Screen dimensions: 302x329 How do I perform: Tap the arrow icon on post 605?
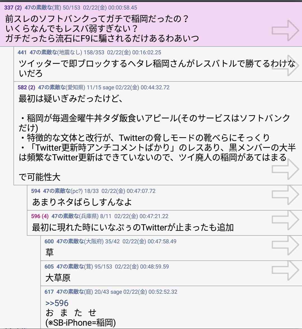(285, 270)
